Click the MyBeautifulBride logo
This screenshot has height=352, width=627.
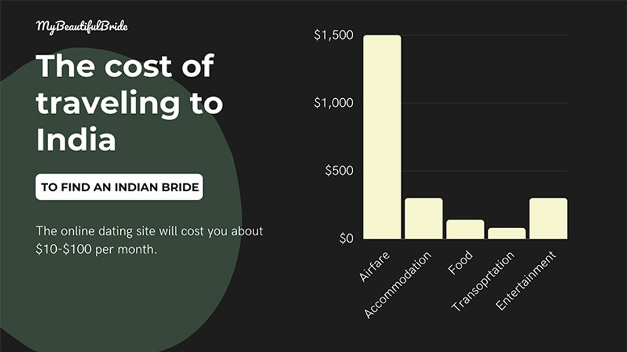[82, 27]
